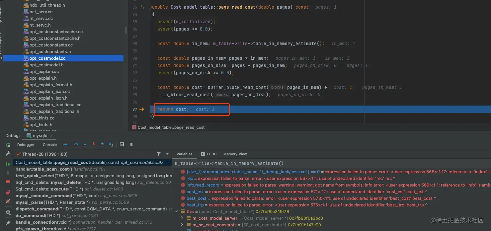
Task: Click the Step Out icon
Action: point(102,144)
